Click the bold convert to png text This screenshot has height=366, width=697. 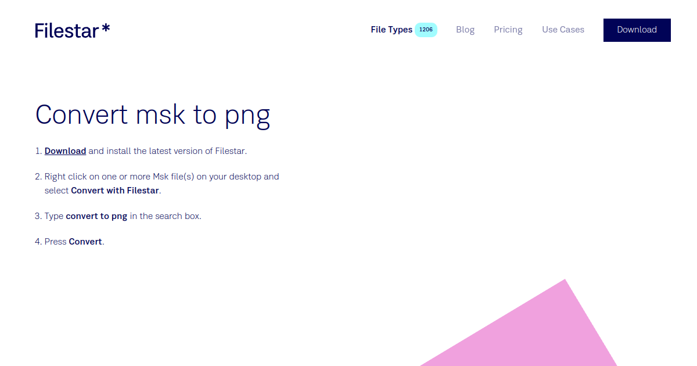click(97, 216)
